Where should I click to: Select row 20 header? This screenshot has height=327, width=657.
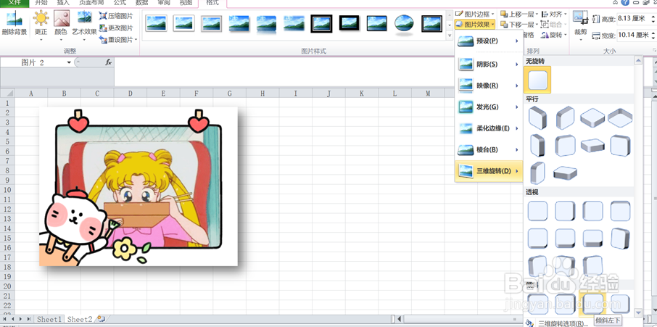pos(7,286)
